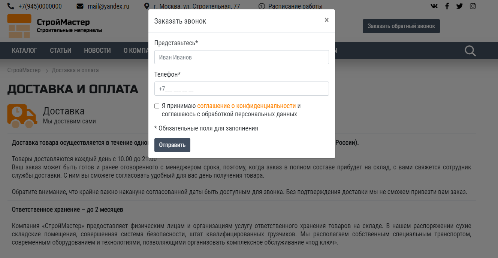Open the Instagram social icon
This screenshot has width=498, height=258.
coord(473,6)
